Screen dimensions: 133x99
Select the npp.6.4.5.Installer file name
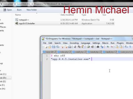[27, 23]
